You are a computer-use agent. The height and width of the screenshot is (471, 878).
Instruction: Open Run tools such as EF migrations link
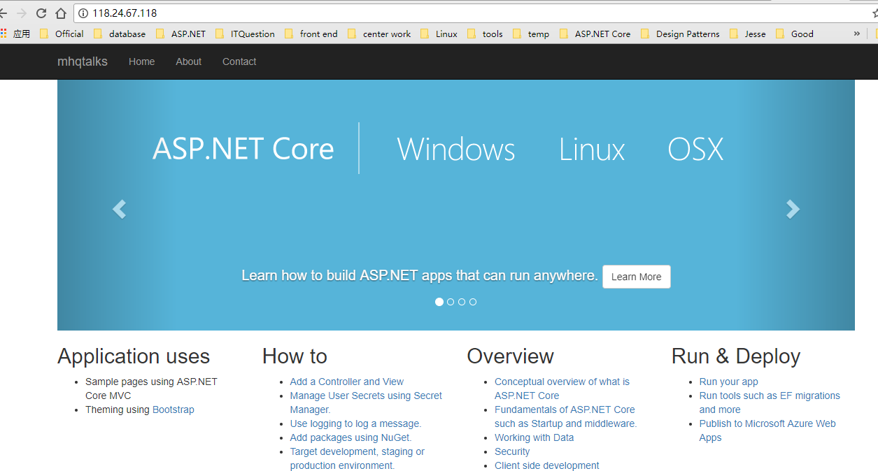click(770, 403)
